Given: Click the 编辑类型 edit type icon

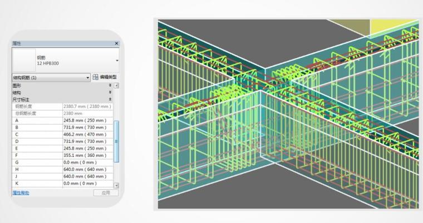Looking at the screenshot, I should tap(95, 77).
